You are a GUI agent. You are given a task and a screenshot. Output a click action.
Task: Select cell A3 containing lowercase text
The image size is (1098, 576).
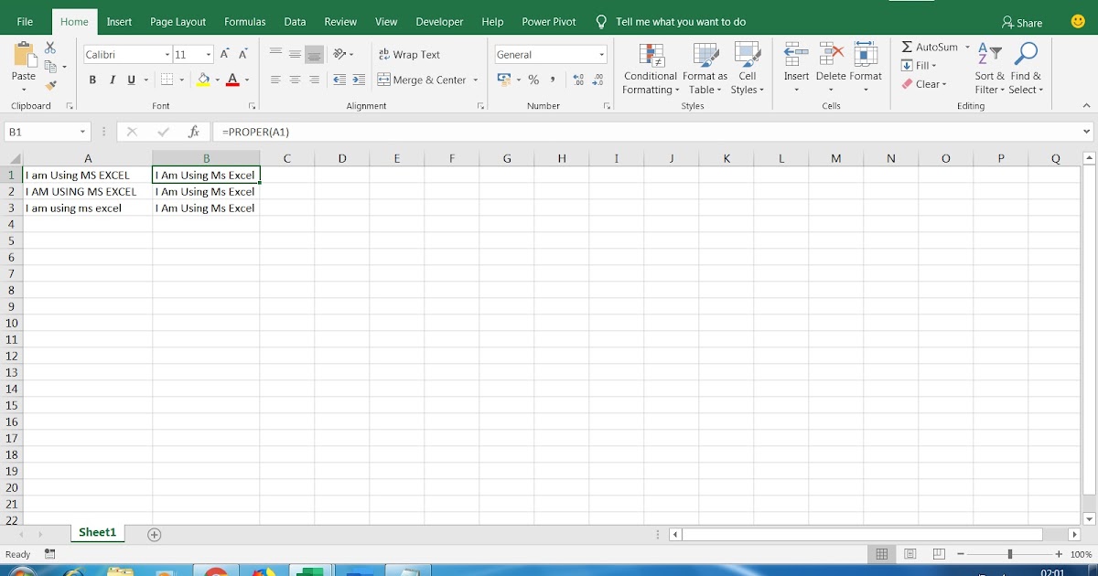tap(86, 208)
